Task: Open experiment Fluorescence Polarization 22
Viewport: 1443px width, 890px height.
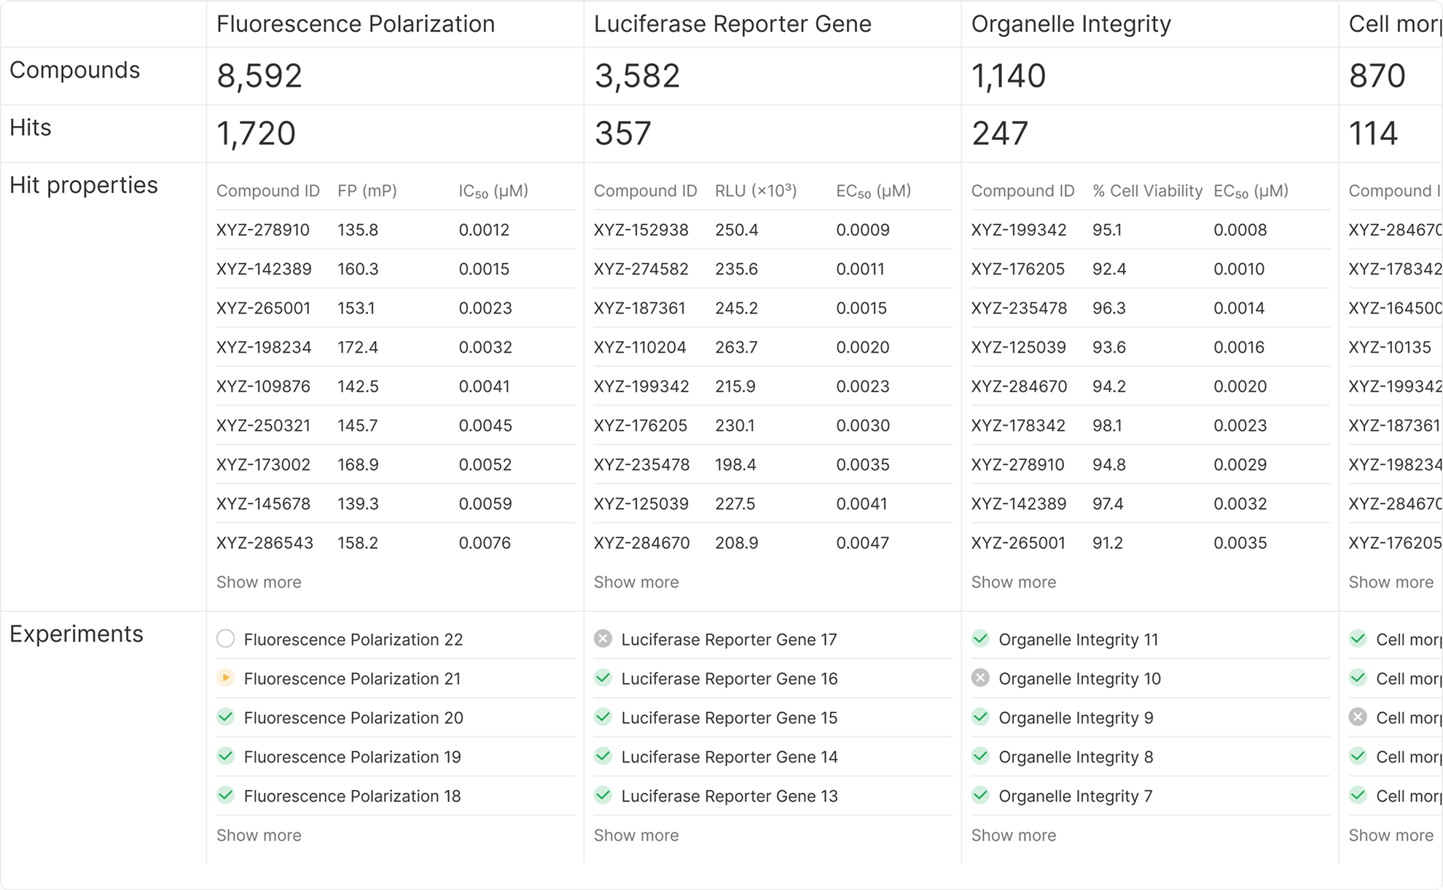Action: (x=353, y=639)
